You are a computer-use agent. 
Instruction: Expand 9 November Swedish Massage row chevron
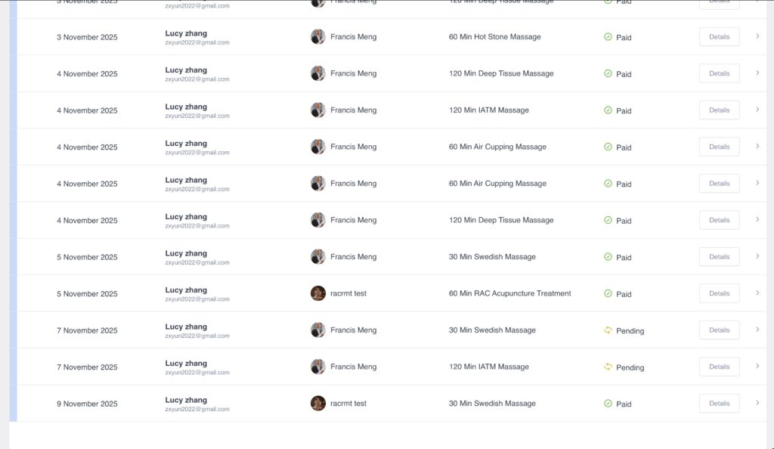coord(757,403)
